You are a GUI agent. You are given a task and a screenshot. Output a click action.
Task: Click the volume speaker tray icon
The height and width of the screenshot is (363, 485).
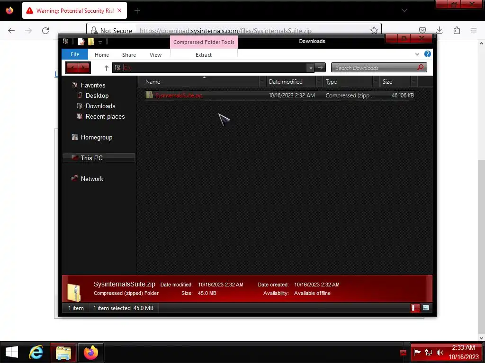coord(440,353)
